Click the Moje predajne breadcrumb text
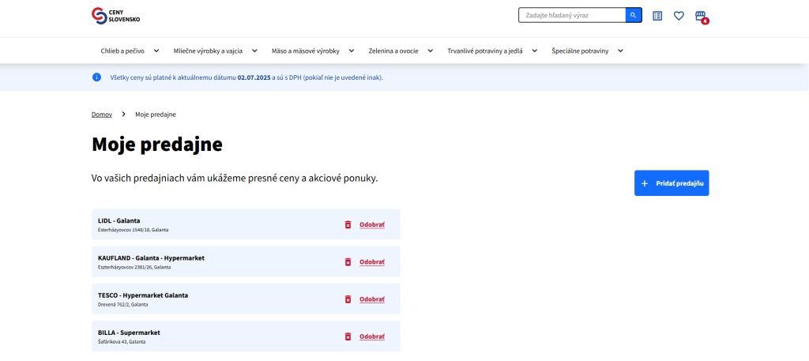The height and width of the screenshot is (361, 809). click(156, 115)
